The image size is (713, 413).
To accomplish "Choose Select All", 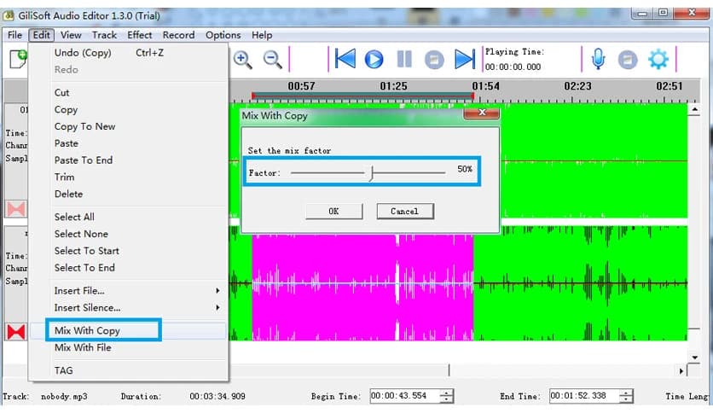I will [128, 217].
